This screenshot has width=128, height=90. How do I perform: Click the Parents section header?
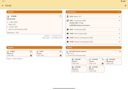(34, 47)
